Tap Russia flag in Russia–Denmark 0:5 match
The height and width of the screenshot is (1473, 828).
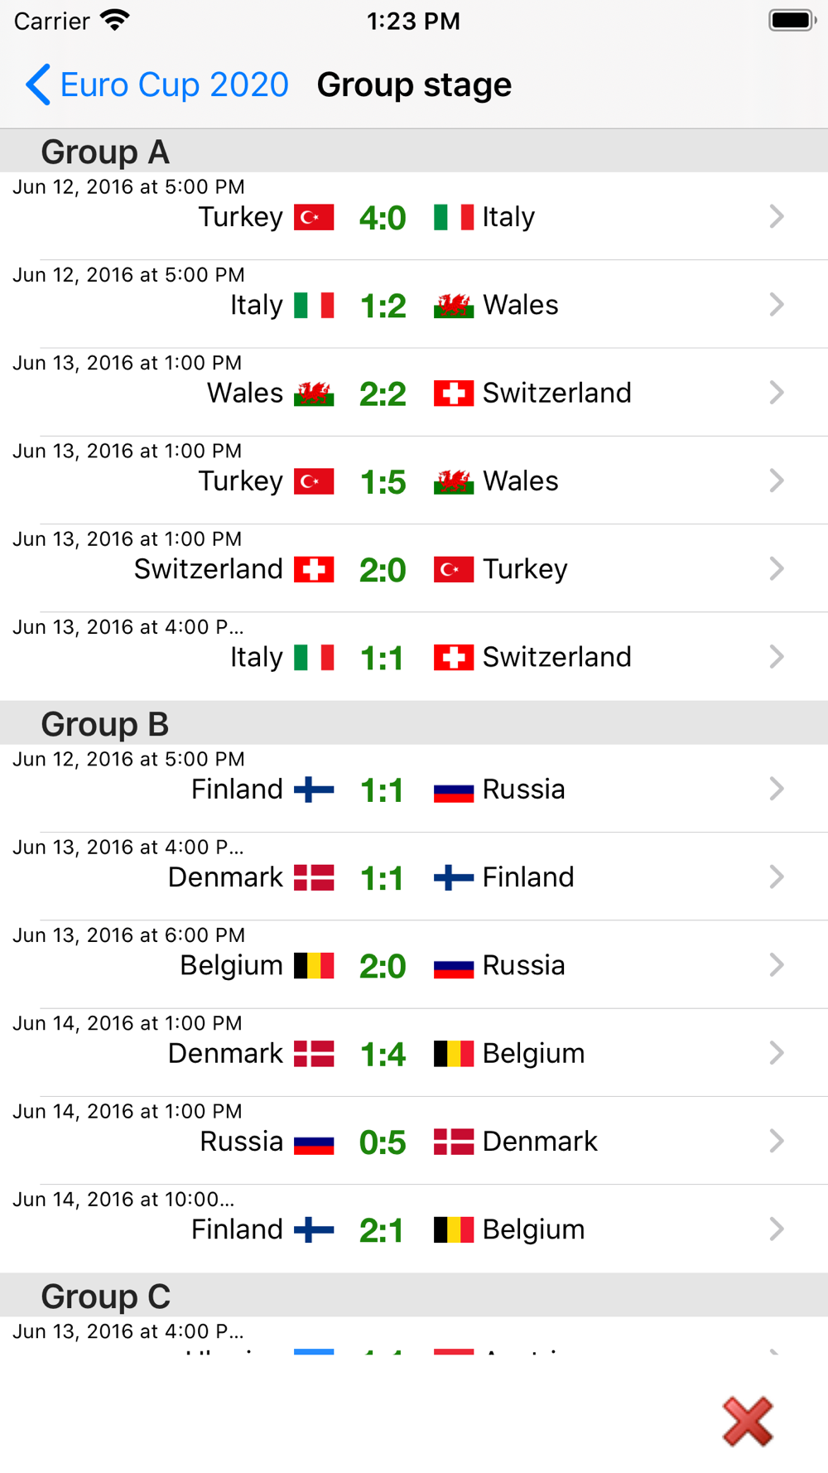[314, 1142]
